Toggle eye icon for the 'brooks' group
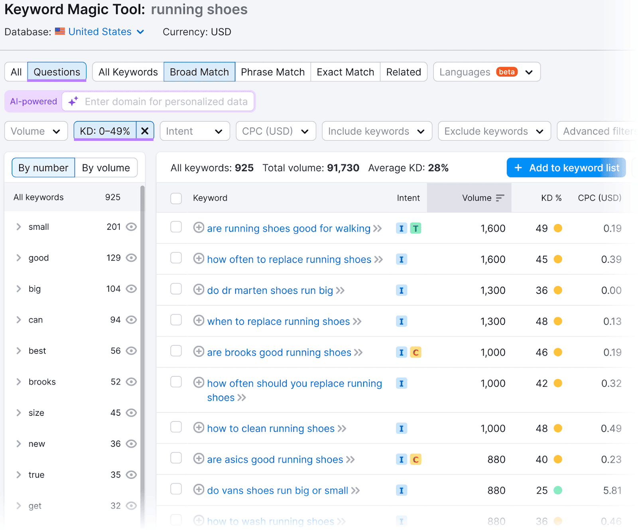This screenshot has height=530, width=638. click(131, 382)
